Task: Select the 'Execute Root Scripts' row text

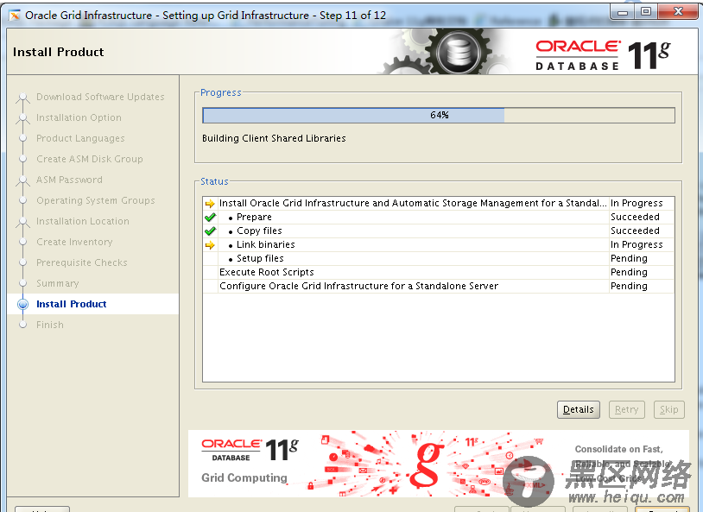Action: [267, 272]
